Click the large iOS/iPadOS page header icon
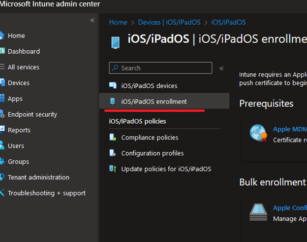Viewport: 307px width, 242px height. [115, 42]
